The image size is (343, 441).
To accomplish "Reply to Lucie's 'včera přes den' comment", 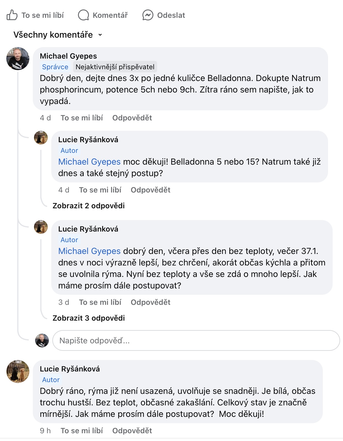I will tap(150, 302).
